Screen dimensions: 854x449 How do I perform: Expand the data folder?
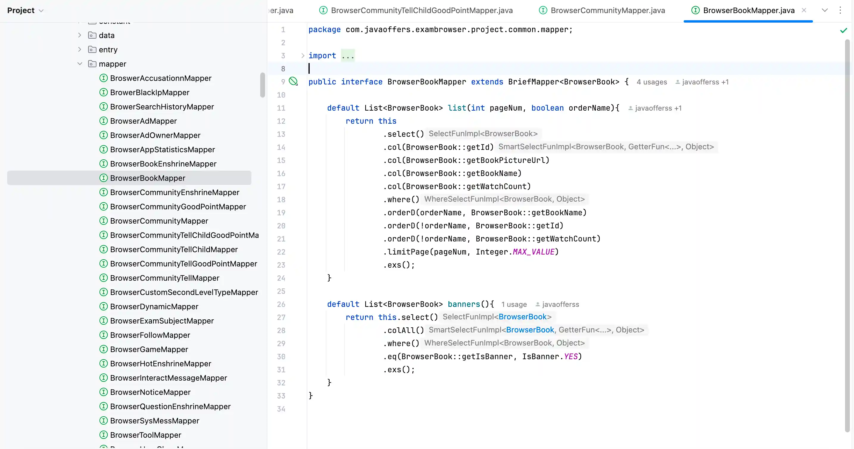click(x=80, y=35)
